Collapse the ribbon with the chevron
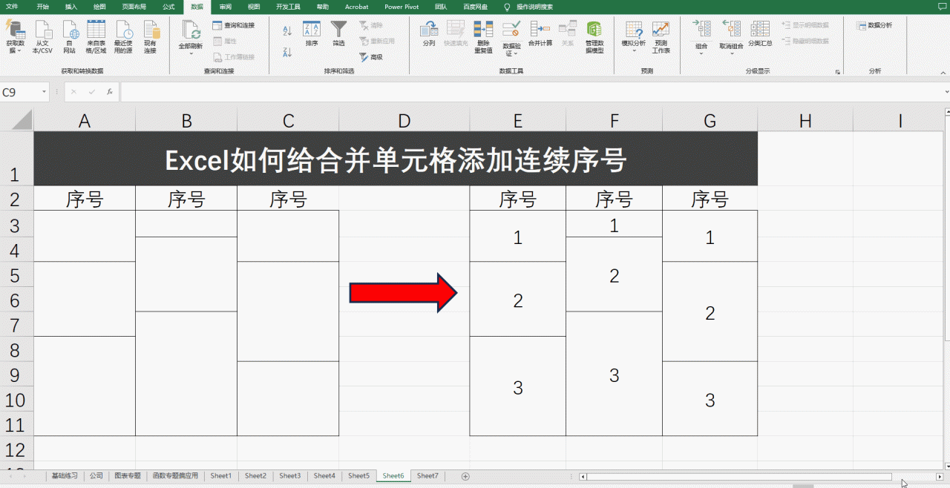The height and width of the screenshot is (488, 950). point(942,71)
